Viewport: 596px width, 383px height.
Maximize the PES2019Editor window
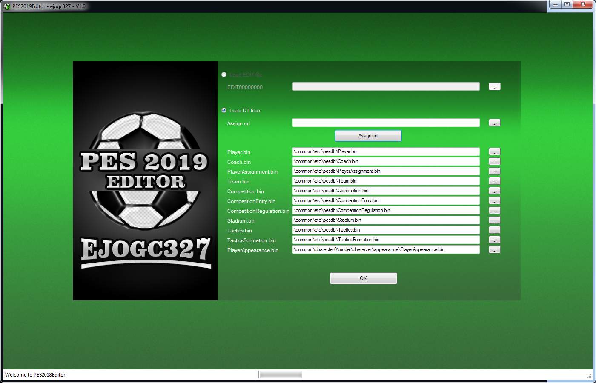tap(567, 5)
